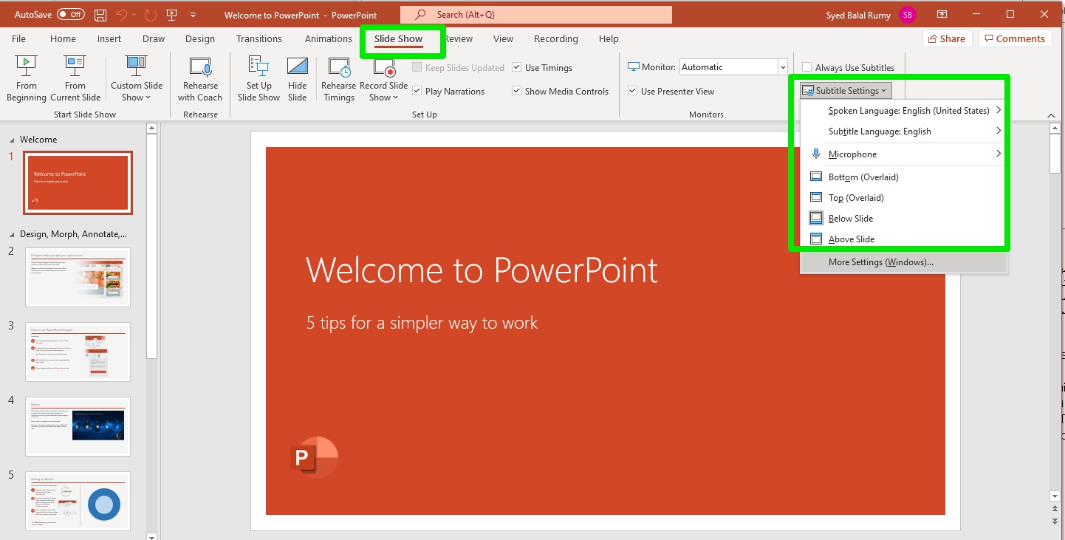Select slide 1 thumbnail
This screenshot has width=1065, height=540.
pyautogui.click(x=78, y=182)
